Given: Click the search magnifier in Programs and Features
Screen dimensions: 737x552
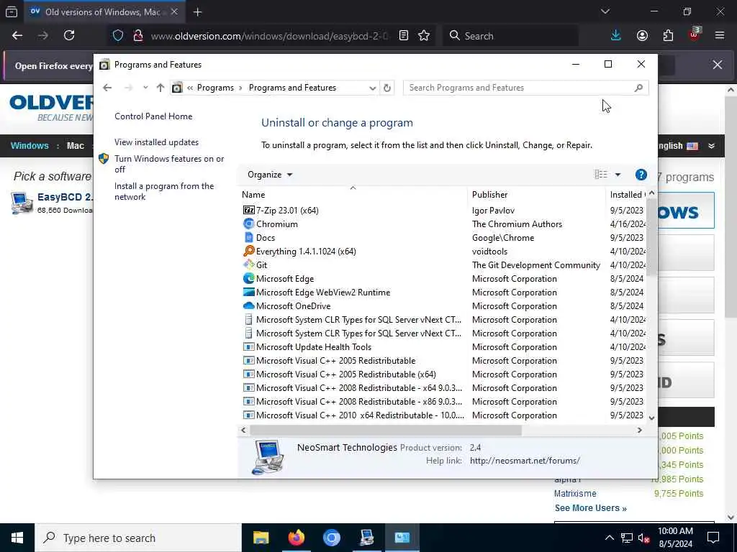Looking at the screenshot, I should point(638,88).
